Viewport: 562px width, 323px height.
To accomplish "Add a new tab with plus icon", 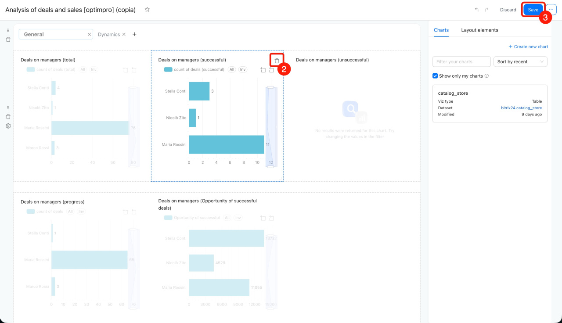I will point(134,34).
